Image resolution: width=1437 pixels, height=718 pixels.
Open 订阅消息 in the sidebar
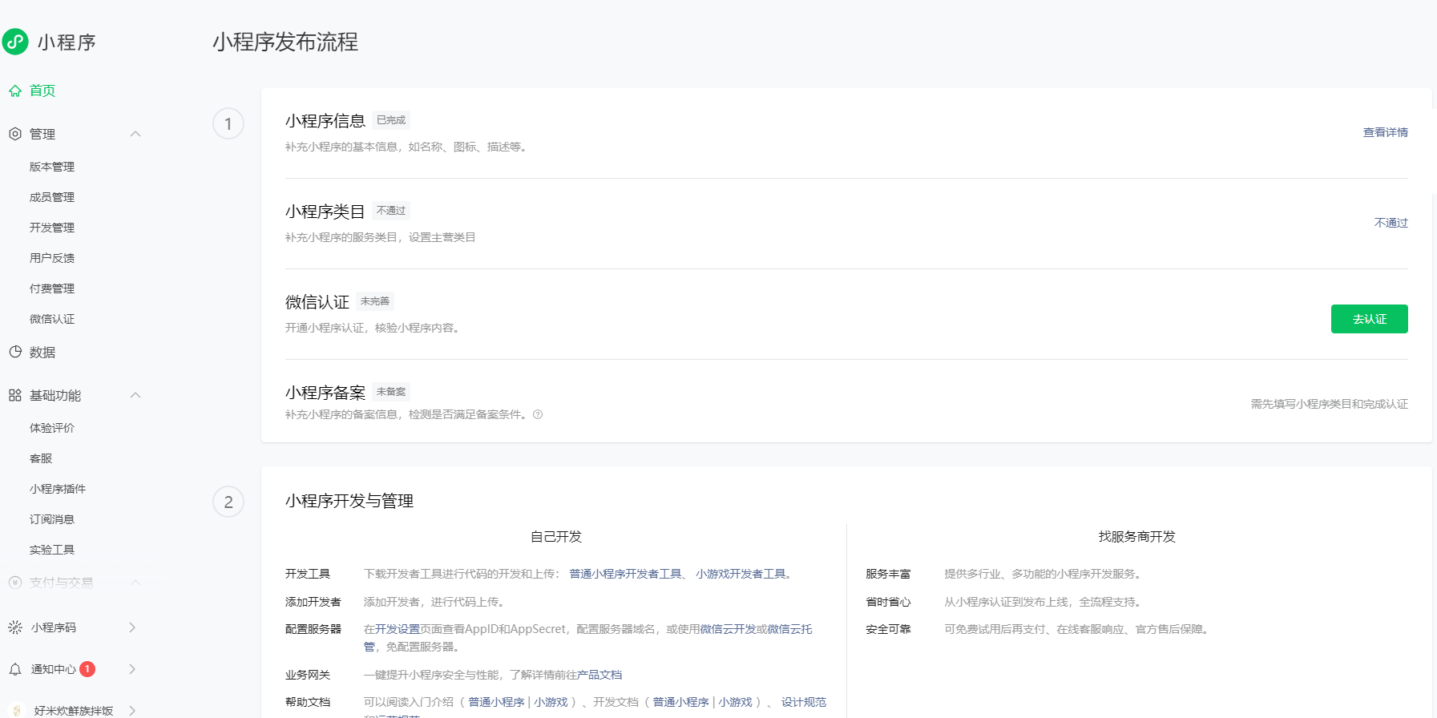(52, 519)
